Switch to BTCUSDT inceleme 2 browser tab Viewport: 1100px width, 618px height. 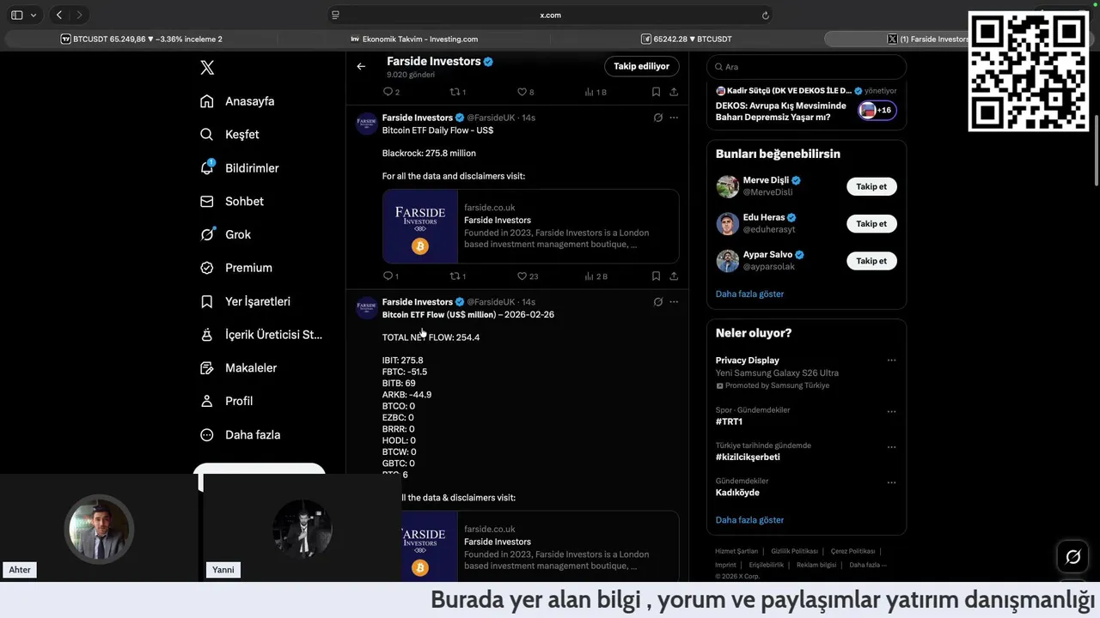click(x=141, y=39)
